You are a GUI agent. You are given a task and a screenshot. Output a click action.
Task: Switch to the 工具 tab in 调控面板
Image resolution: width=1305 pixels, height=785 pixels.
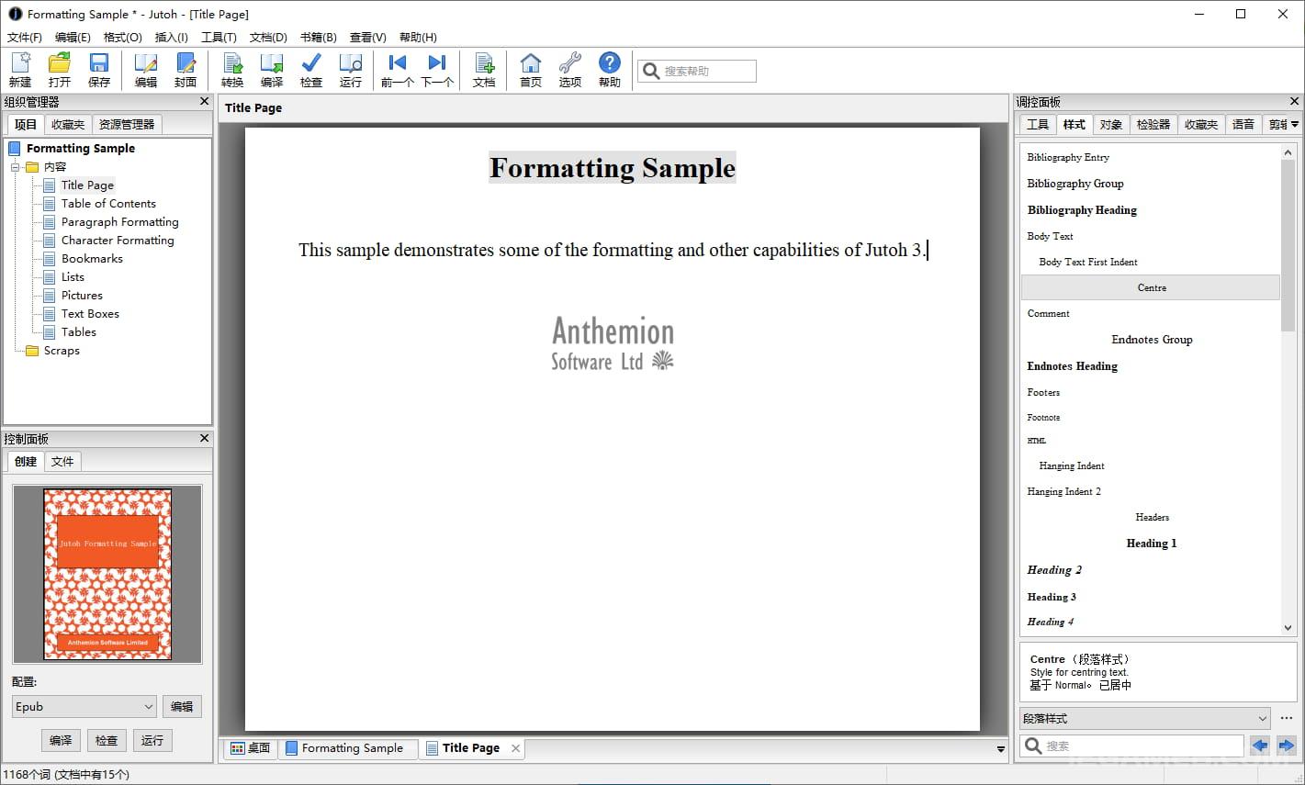(x=1038, y=124)
